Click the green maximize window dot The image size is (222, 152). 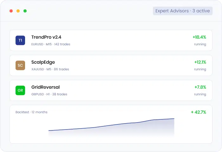pos(25,11)
